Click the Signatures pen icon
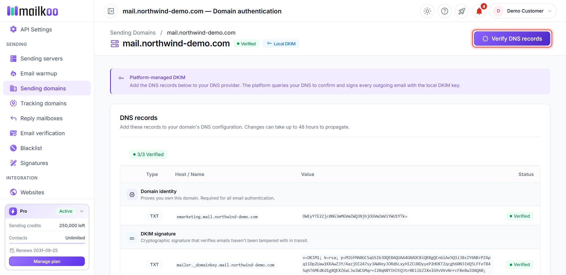This screenshot has width=566, height=275. pos(13,163)
